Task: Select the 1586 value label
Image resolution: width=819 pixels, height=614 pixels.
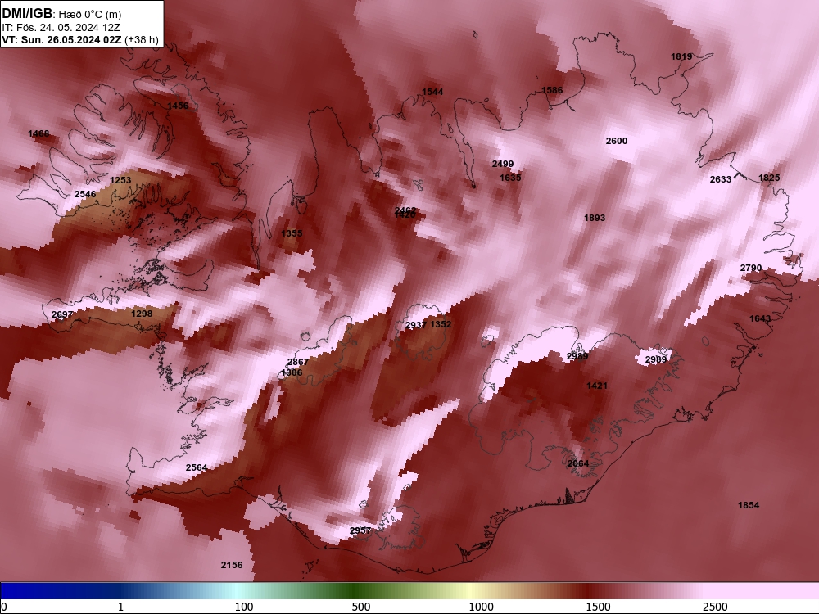Action: click(552, 90)
